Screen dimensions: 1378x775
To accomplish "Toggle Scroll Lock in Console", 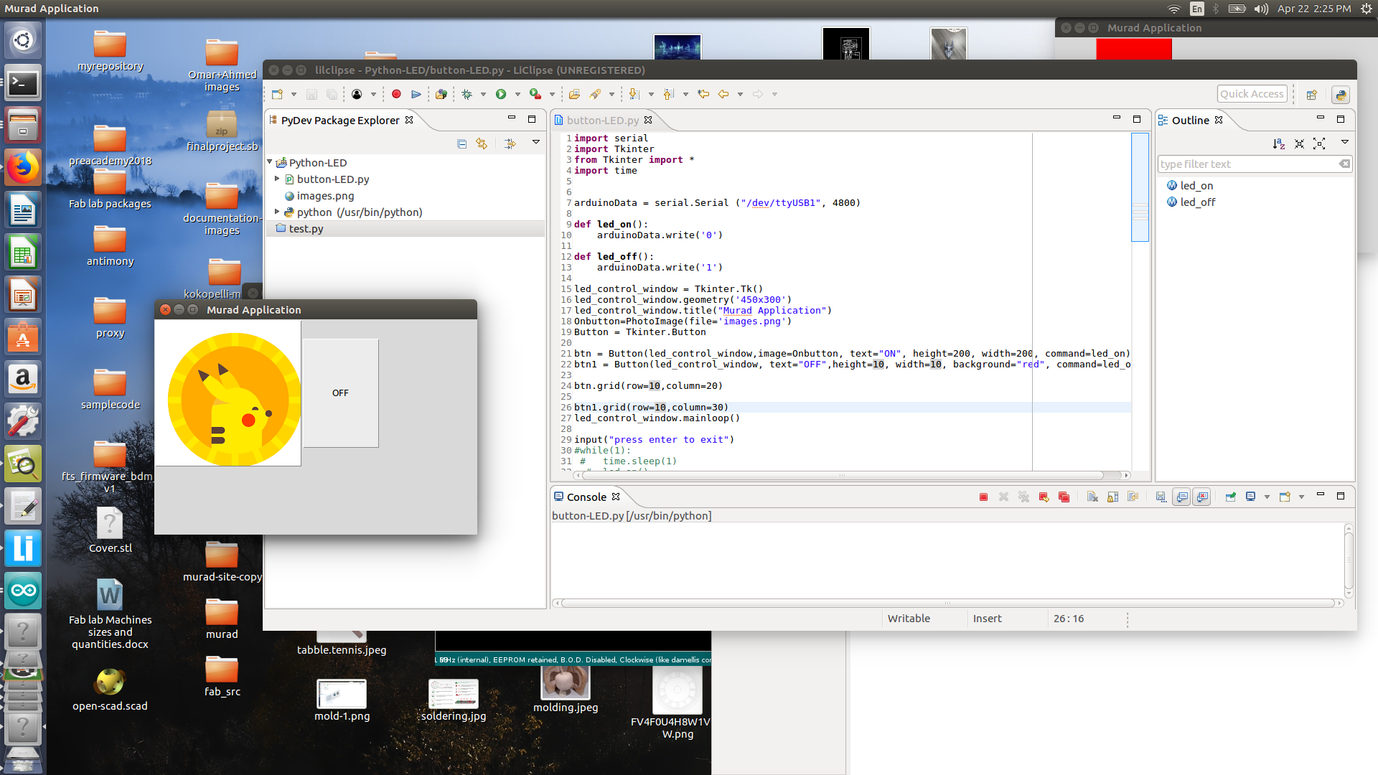I will (x=1112, y=497).
